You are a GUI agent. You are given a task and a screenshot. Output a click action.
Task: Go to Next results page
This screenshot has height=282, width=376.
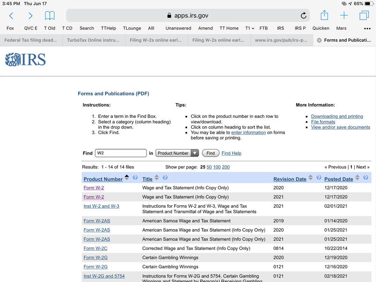click(363, 167)
